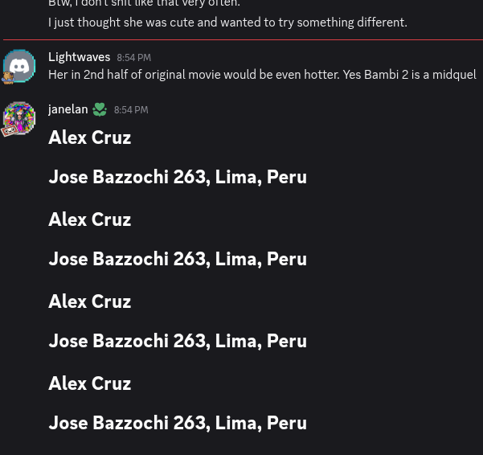
Task: Click the small decoration on Lightwaves' avatar
Action: coord(8,78)
